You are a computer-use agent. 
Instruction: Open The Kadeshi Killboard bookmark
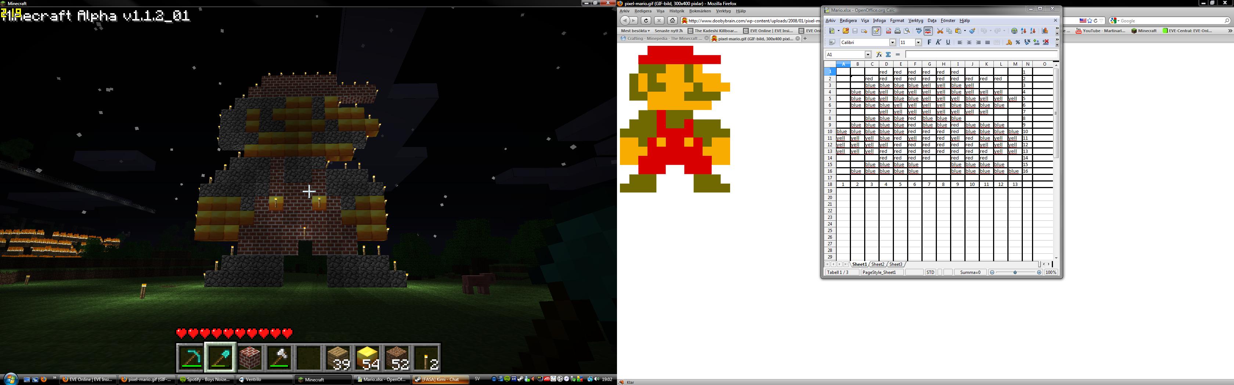click(712, 31)
